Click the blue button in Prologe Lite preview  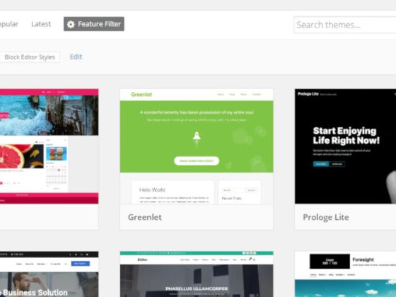(x=321, y=164)
